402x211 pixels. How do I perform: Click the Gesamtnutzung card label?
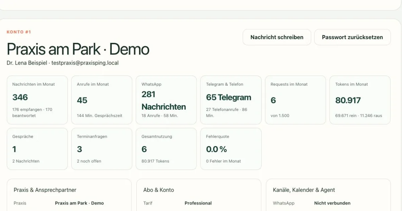[x=157, y=136]
